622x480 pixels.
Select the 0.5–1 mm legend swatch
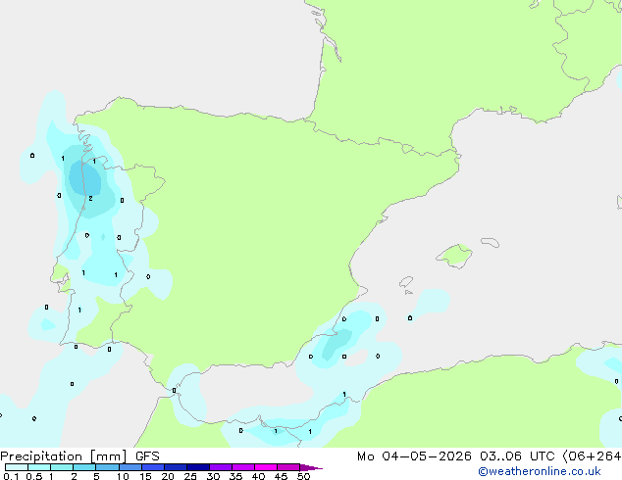[x=39, y=467]
